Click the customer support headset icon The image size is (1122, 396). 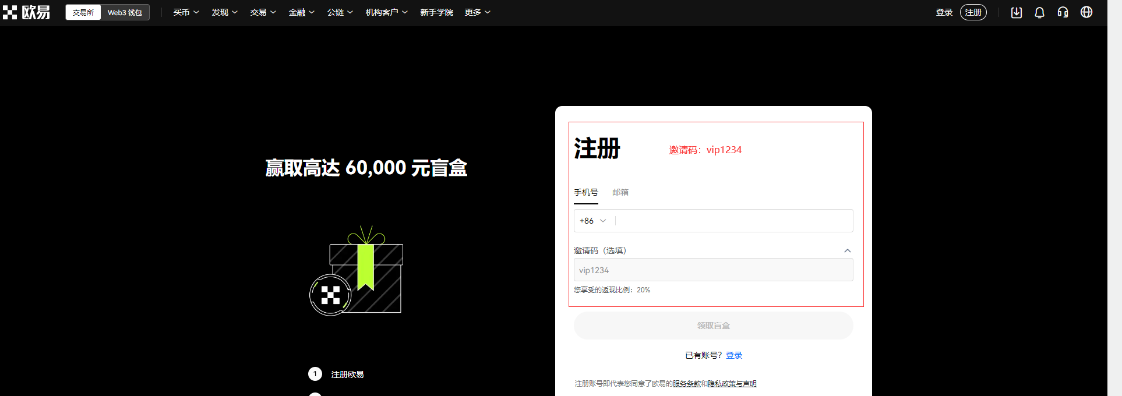click(1063, 12)
